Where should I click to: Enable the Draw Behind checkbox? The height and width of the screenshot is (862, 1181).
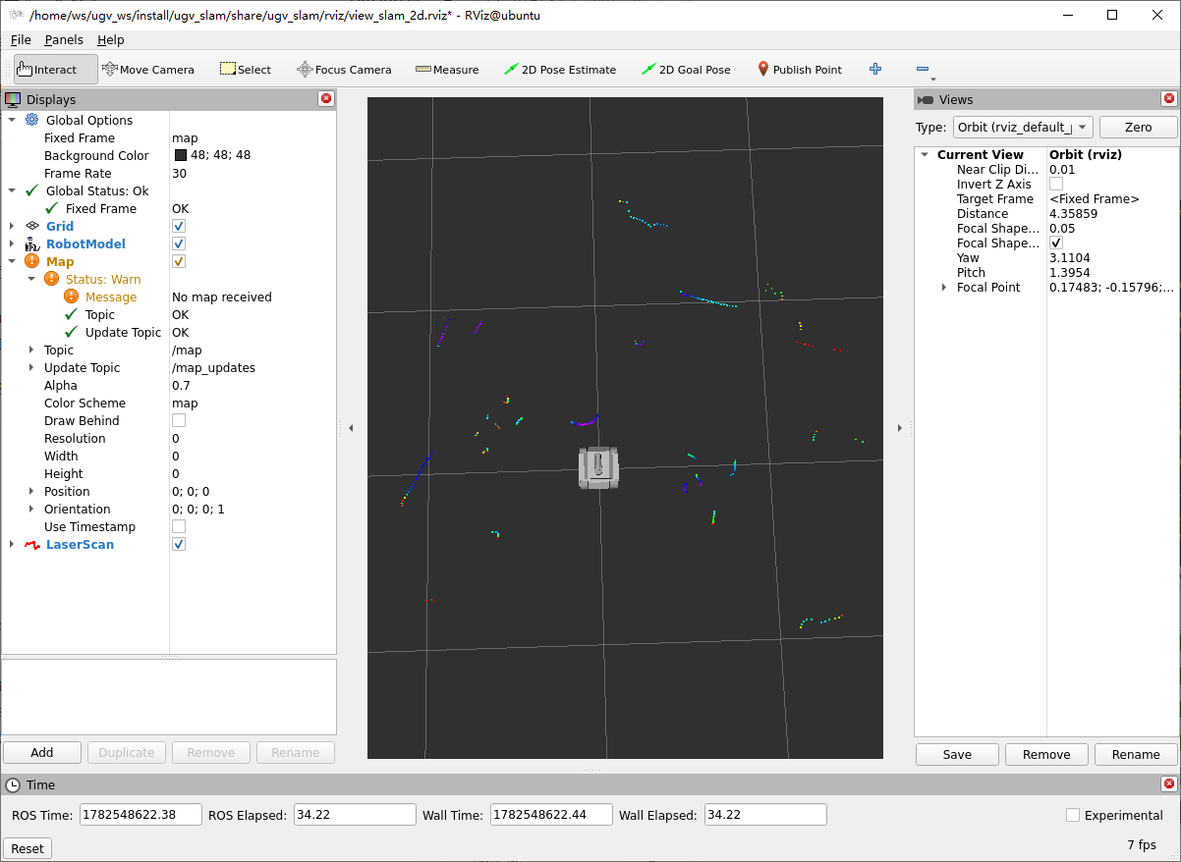[179, 420]
